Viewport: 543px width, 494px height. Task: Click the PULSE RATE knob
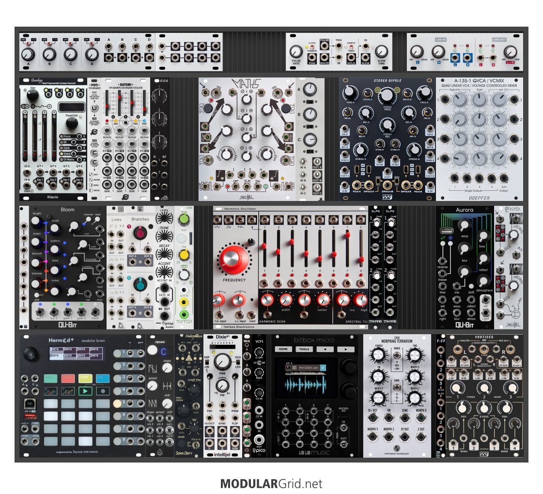tap(296, 52)
